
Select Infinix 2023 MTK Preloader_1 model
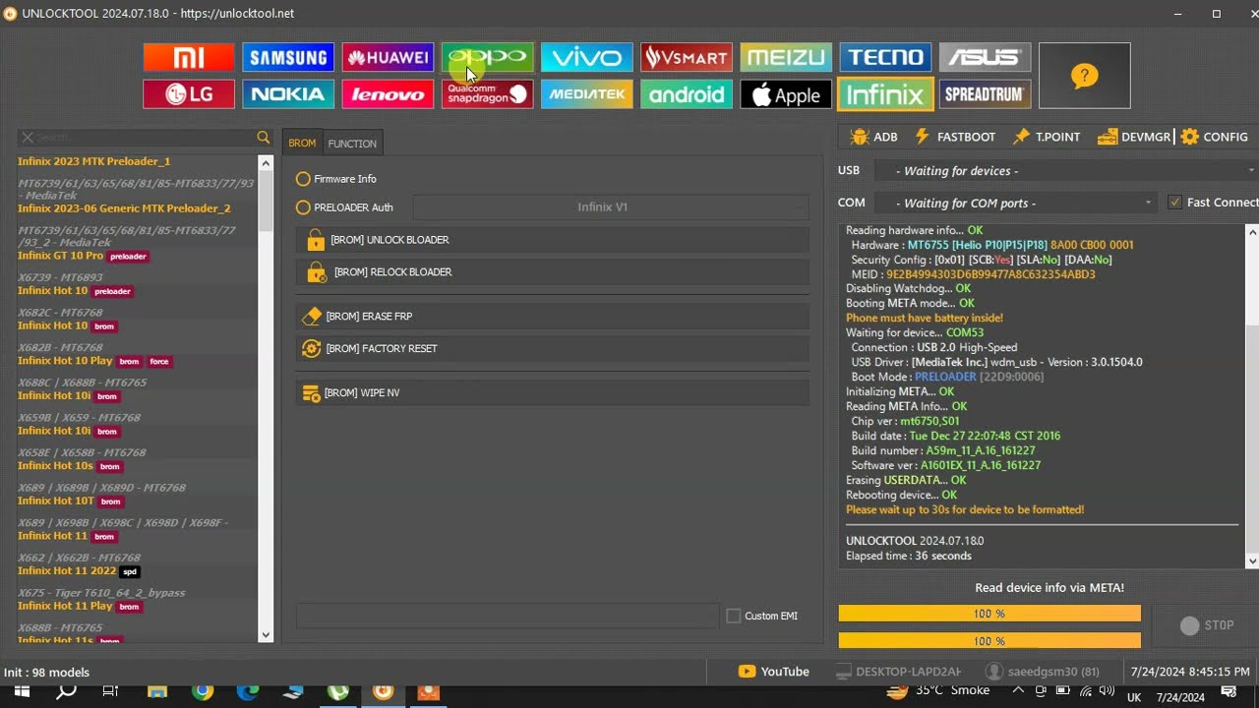pos(93,161)
